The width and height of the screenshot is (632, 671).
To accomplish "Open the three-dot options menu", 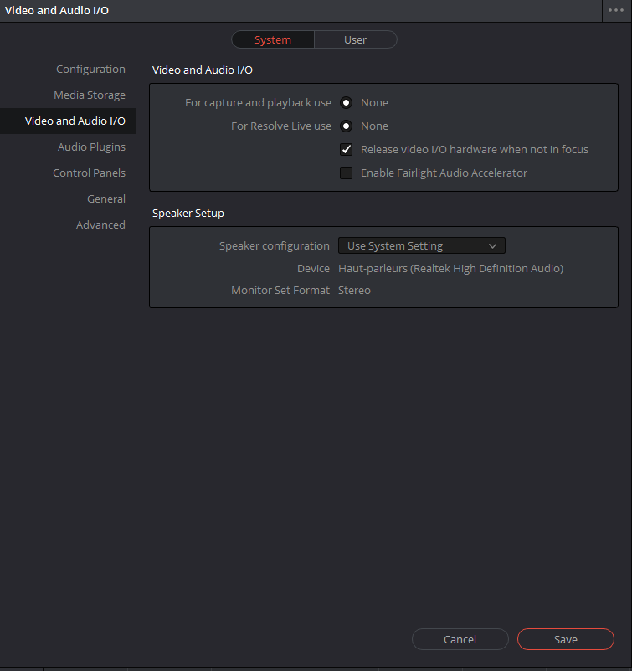I will point(616,10).
